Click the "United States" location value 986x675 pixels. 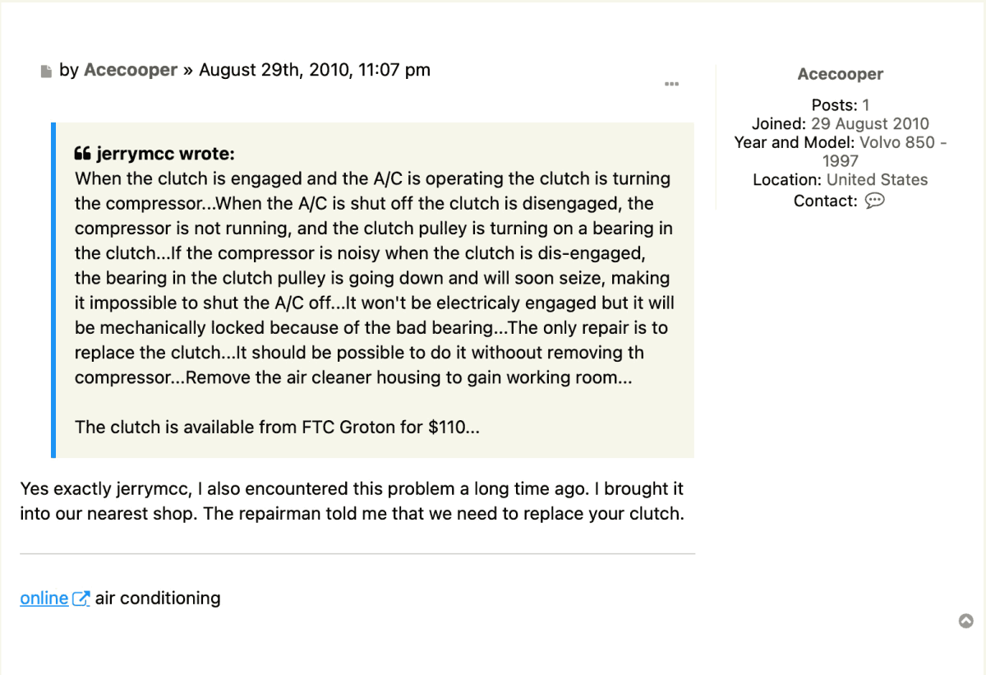point(877,180)
